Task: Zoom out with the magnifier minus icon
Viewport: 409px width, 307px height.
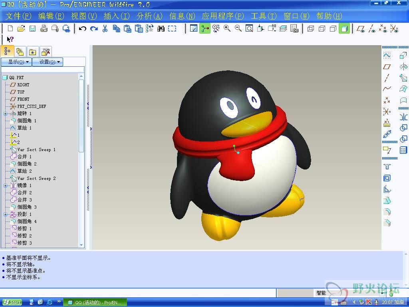Action: tap(238, 28)
